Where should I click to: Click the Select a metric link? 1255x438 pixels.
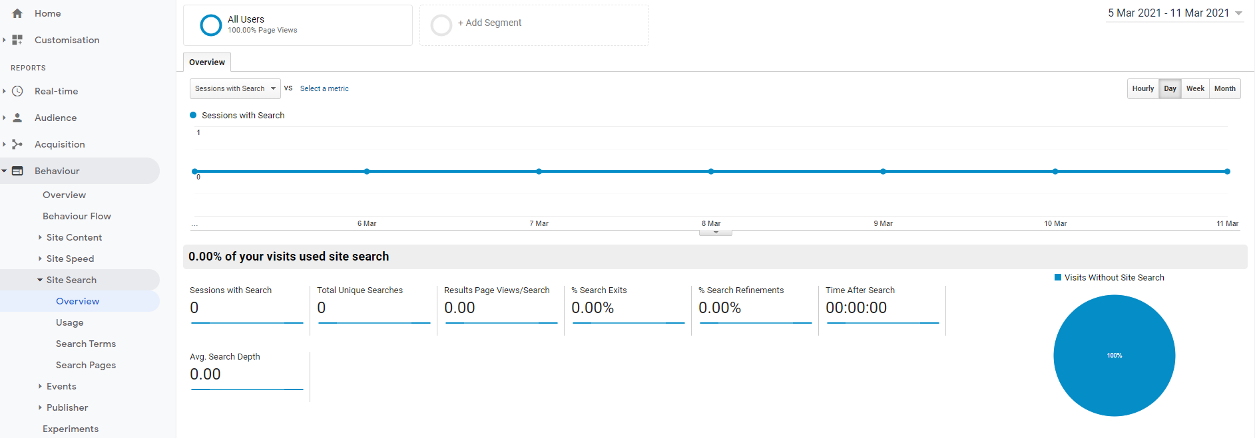pyautogui.click(x=324, y=88)
